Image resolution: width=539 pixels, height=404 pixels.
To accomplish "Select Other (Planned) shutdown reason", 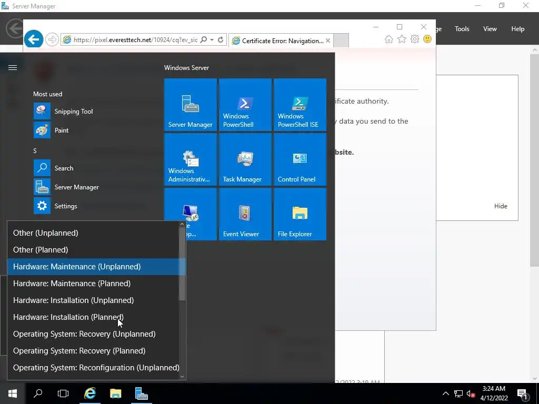I will pyautogui.click(x=93, y=250).
